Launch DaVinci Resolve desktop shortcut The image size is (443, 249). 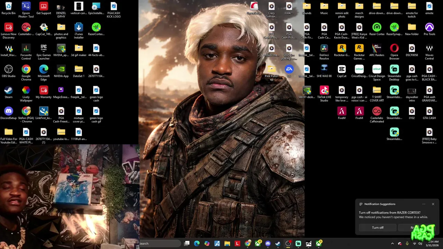click(324, 52)
